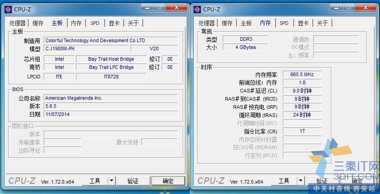380x194 pixels.
Task: Click empty DC模式 field in memory tab
Action: pos(336,47)
